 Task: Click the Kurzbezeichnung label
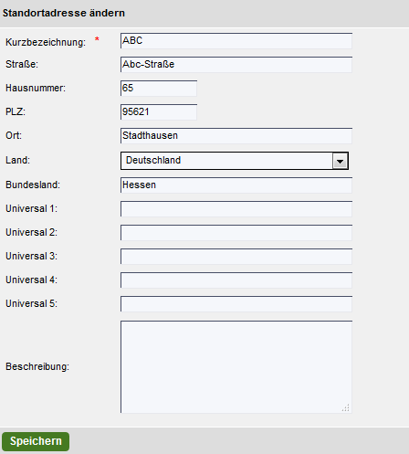46,42
